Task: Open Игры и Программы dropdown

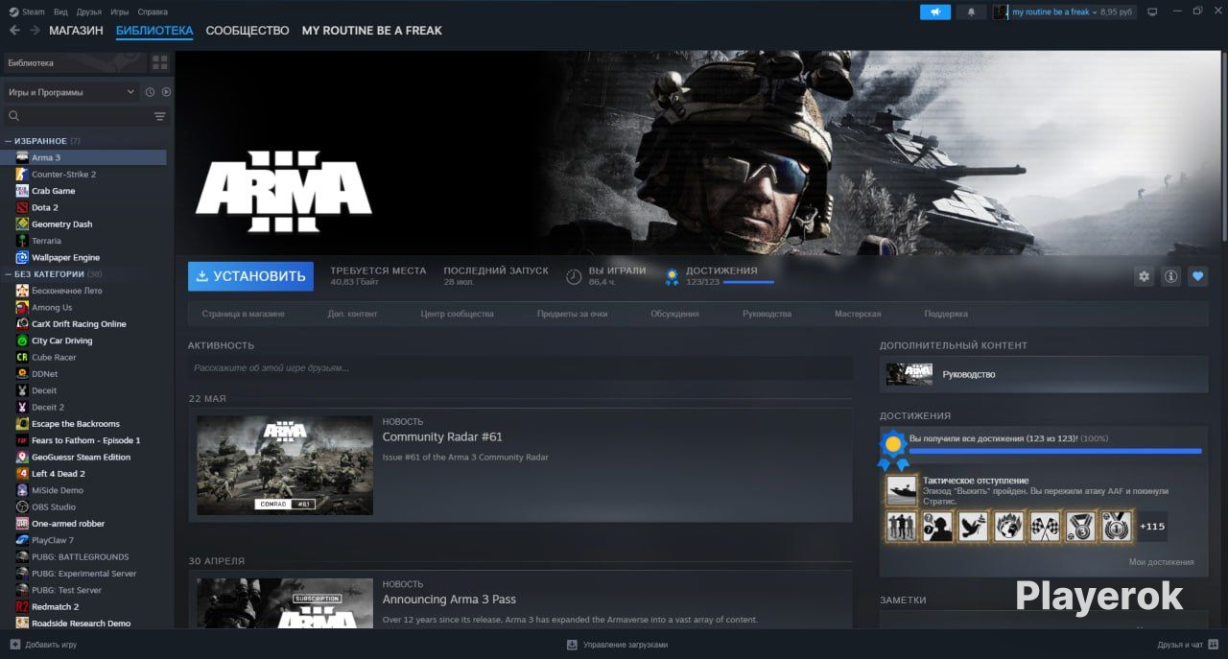Action: pos(72,92)
